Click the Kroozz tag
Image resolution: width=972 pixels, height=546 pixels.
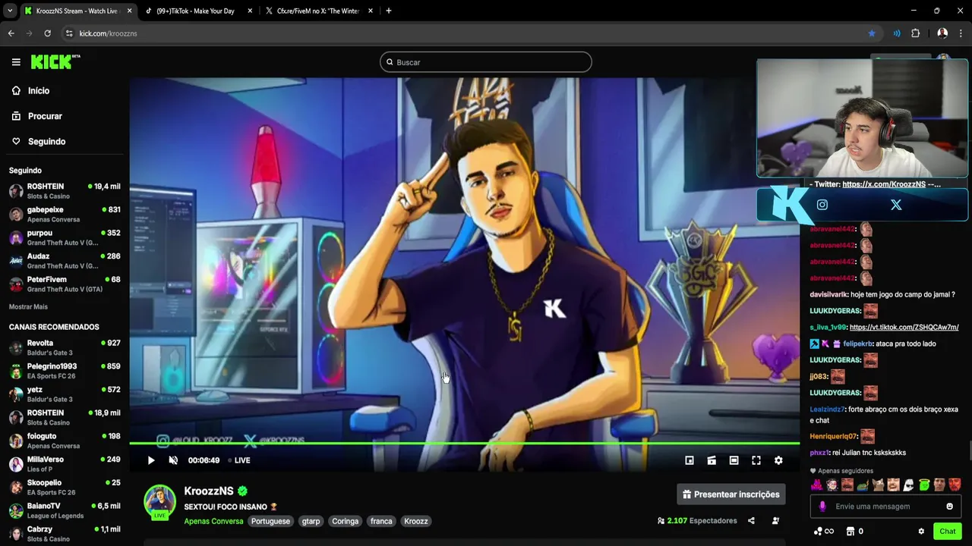tap(416, 522)
